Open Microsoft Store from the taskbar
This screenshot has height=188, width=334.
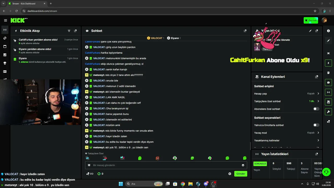coord(175,184)
